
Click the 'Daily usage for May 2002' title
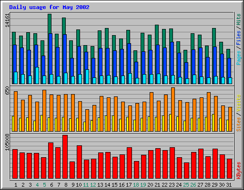point(49,7)
